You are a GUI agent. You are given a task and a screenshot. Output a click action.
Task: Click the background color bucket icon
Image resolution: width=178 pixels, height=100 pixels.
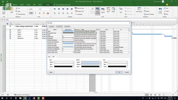(x=44, y=13)
